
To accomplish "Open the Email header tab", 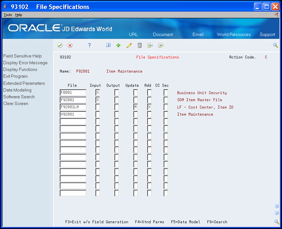I will 198,34.
